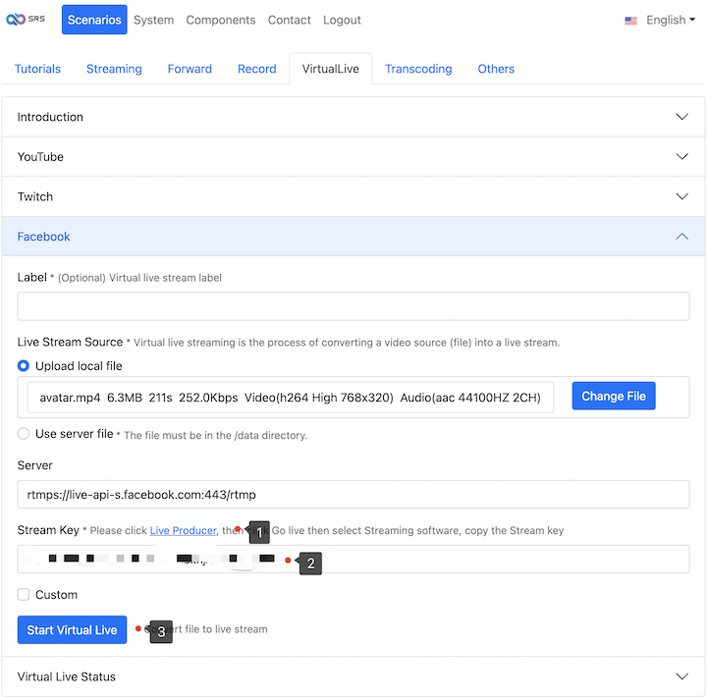Click the Facebook section title
This screenshot has height=699, width=707.
pos(43,237)
